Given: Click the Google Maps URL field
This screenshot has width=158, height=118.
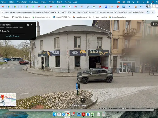Looking at the screenshot, I should click(75, 12).
